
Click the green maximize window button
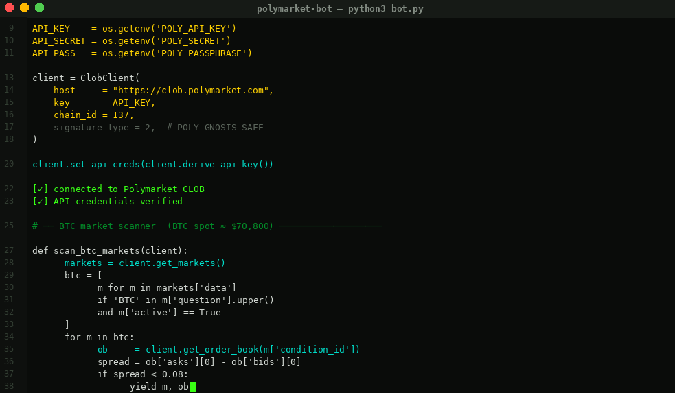(39, 8)
